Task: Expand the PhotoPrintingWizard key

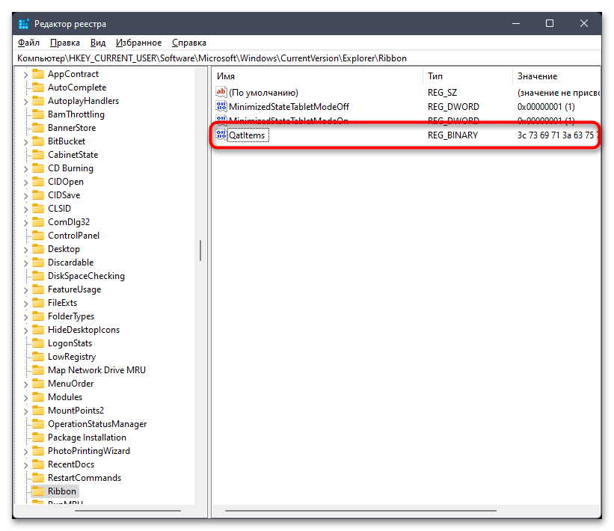Action: (x=26, y=452)
